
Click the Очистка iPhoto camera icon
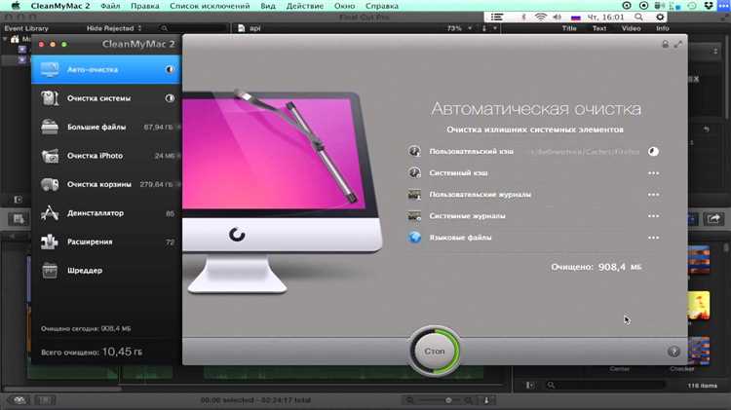click(50, 156)
